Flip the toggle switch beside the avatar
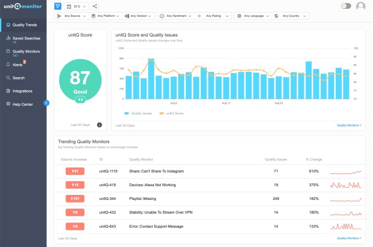Screen dimensions: 373x247 (346, 6)
